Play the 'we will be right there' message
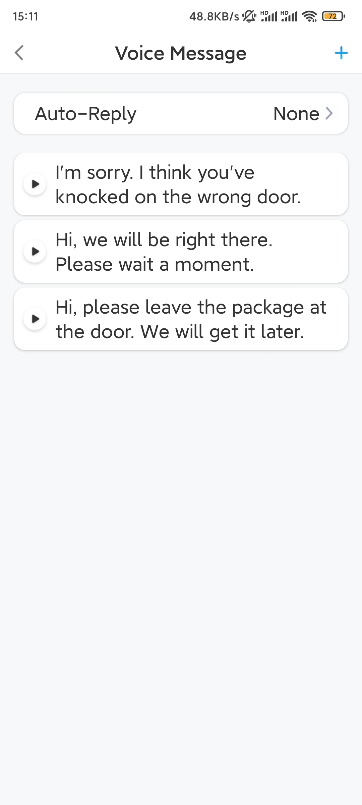Image resolution: width=362 pixels, height=805 pixels. coord(35,251)
